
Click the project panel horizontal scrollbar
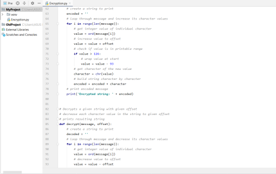[12, 172]
